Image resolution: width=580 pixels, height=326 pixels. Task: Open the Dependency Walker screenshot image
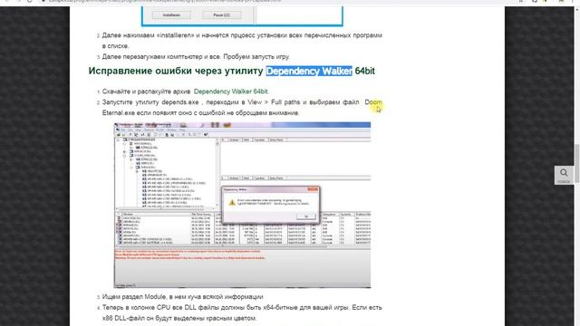coord(242,206)
